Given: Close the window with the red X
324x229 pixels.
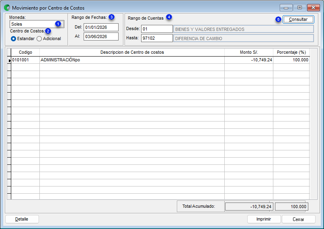Looking at the screenshot, I should [x=313, y=8].
